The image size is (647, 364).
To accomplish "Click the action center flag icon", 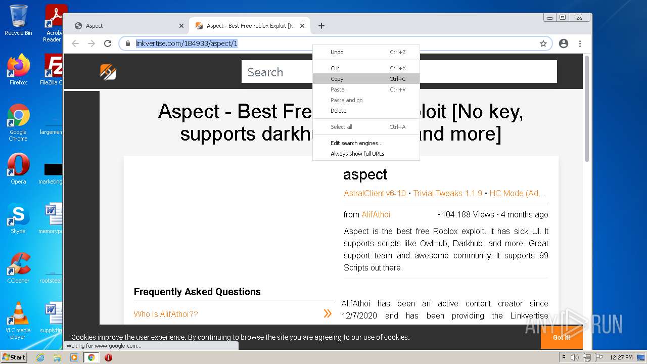I will 599,357.
